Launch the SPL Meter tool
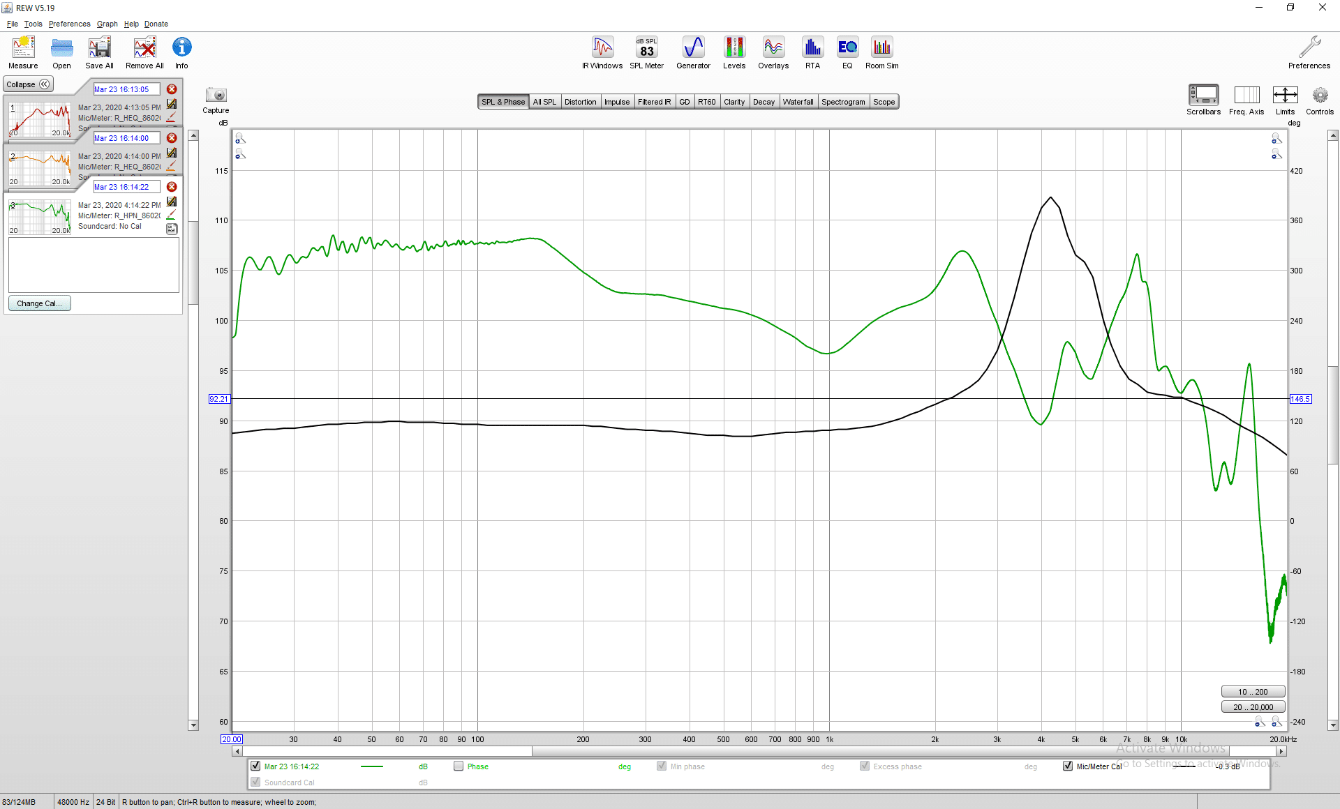This screenshot has width=1340, height=809. pos(647,52)
